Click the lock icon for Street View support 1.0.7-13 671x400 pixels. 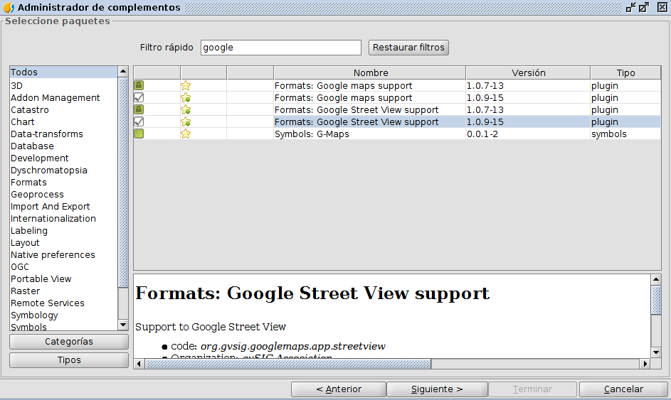[139, 109]
